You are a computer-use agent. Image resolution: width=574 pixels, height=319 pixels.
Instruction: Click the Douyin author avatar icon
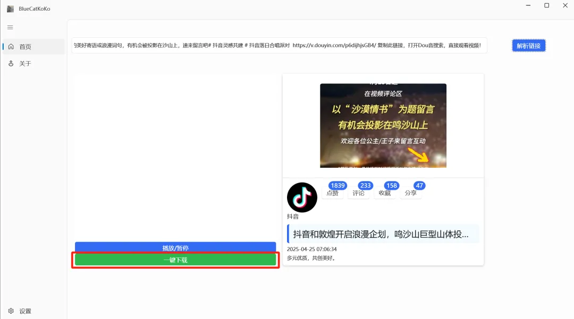tap(302, 197)
